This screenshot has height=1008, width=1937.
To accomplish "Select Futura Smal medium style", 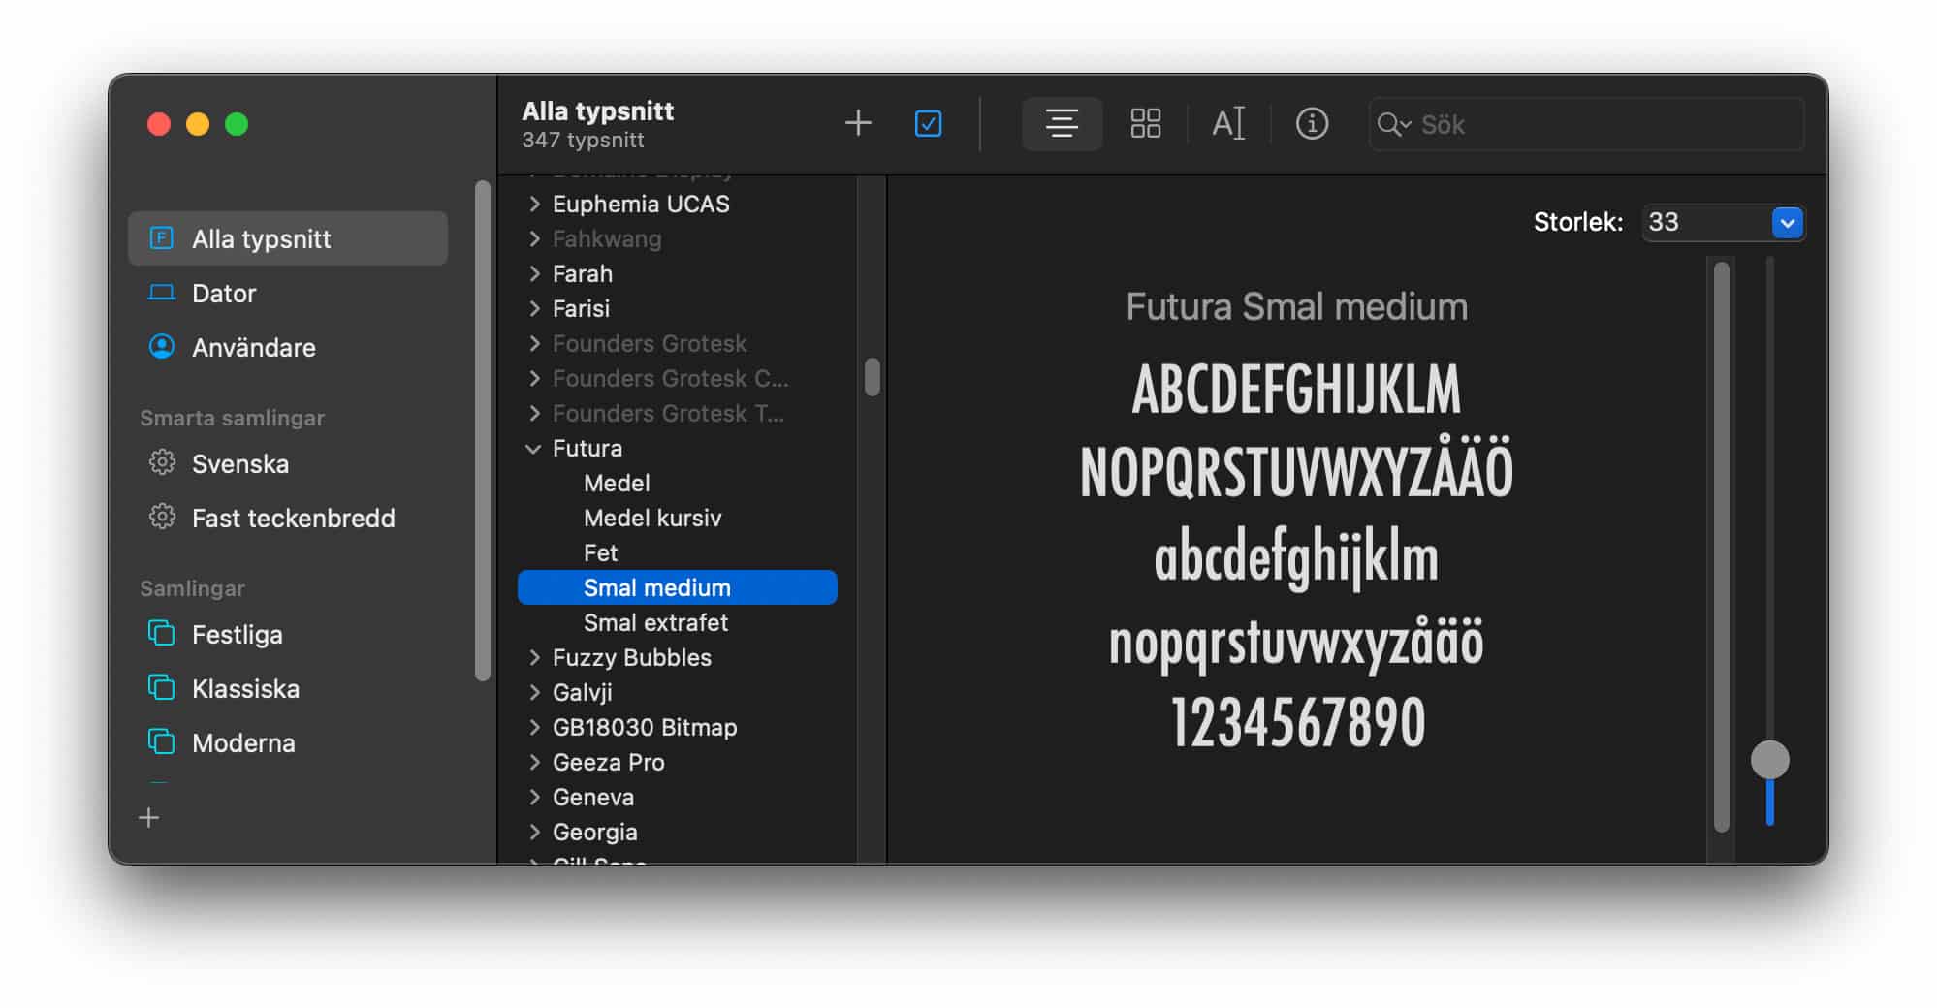I will [678, 587].
